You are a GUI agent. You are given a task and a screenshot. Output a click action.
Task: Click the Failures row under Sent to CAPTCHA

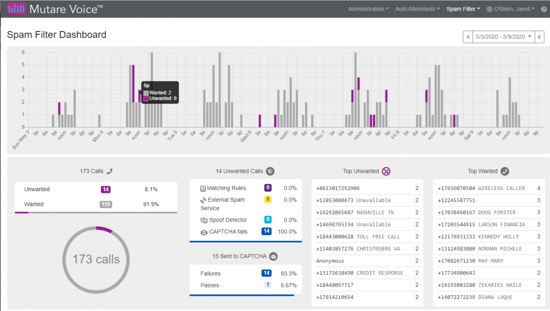click(x=246, y=274)
